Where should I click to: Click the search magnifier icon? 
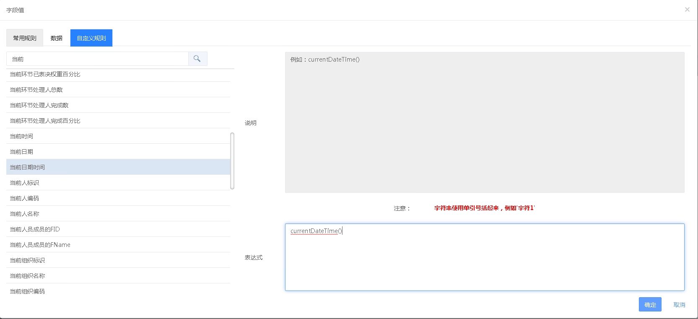(197, 59)
